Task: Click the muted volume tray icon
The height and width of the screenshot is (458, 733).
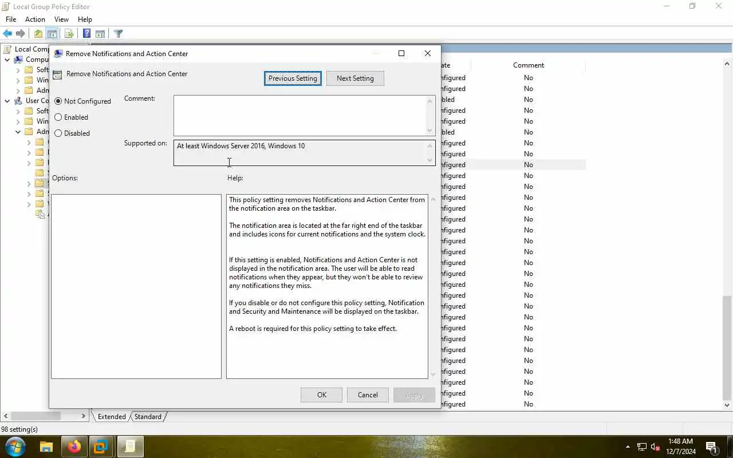Action: 656,447
